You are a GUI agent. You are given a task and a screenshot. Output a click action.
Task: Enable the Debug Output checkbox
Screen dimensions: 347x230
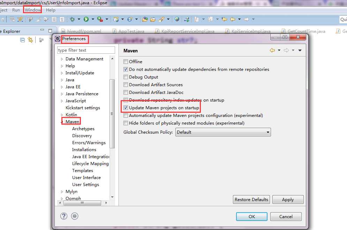tap(126, 77)
